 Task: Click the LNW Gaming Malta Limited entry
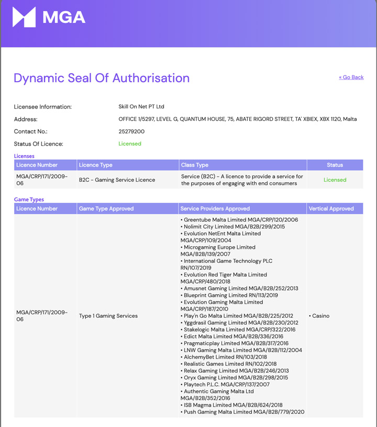(241, 350)
